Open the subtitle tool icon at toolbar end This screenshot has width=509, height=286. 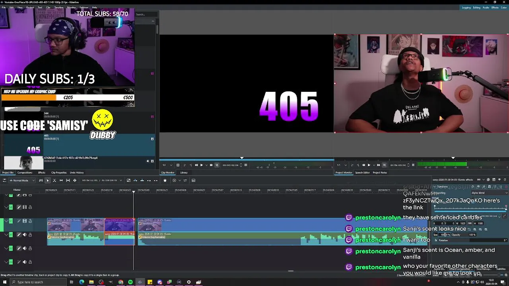tap(193, 180)
